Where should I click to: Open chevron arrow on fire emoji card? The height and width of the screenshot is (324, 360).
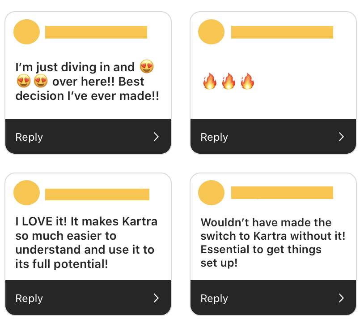tap(341, 137)
